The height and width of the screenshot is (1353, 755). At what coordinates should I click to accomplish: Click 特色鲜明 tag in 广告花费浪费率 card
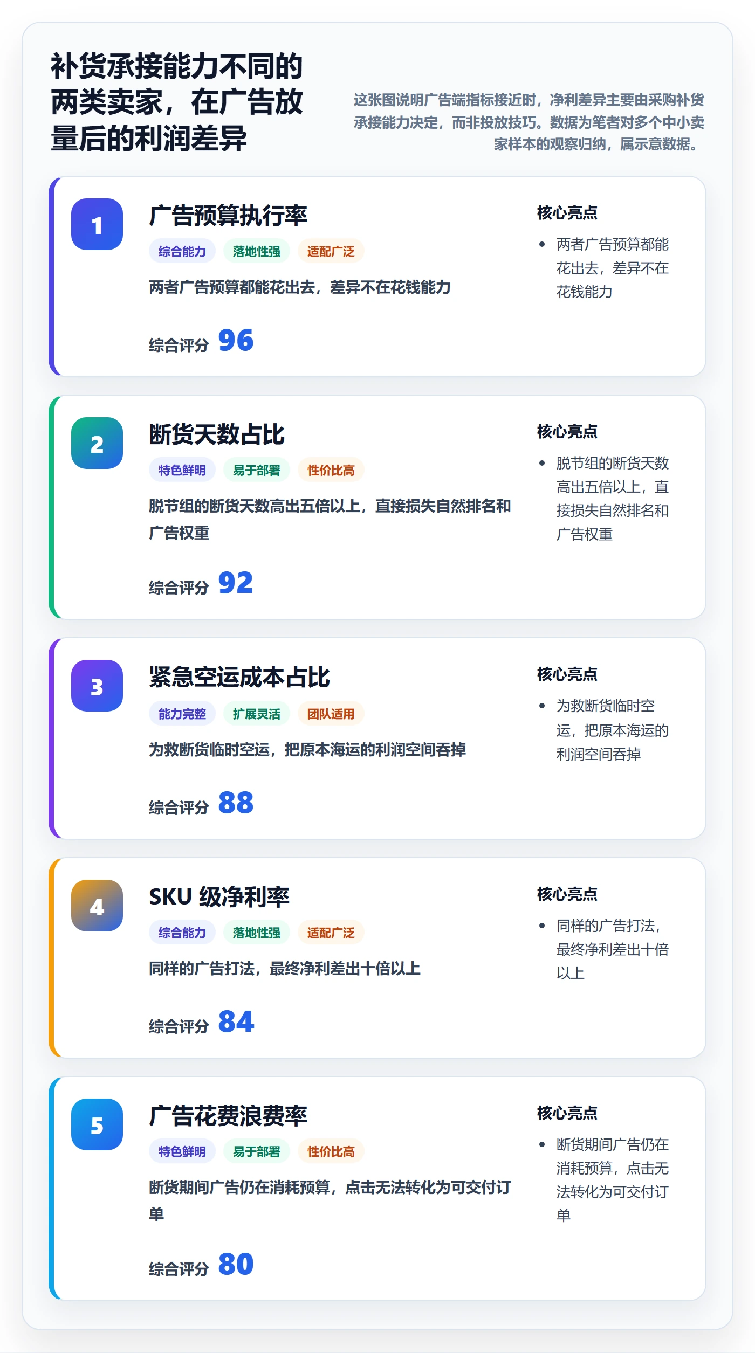point(182,1151)
